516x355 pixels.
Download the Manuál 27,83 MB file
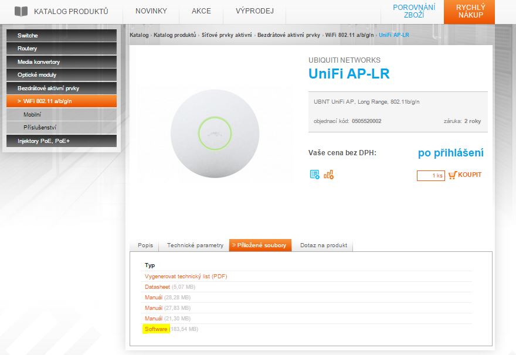point(154,308)
